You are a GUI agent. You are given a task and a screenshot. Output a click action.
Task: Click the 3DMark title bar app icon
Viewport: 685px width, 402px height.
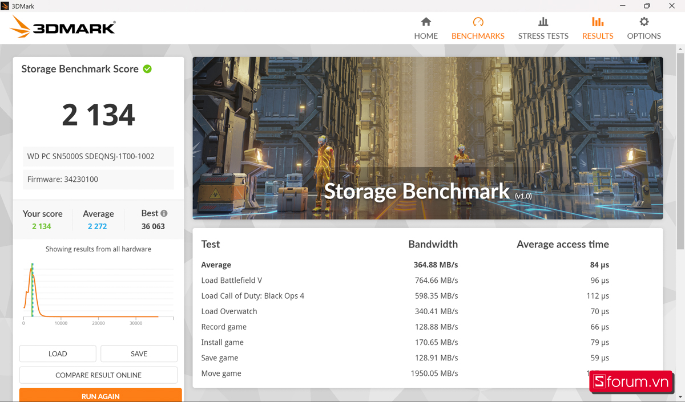(5, 6)
